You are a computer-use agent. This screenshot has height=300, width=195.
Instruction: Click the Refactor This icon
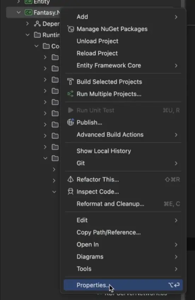(71, 179)
